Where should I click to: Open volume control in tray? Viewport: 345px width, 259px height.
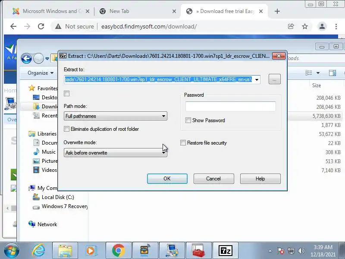pos(301,251)
